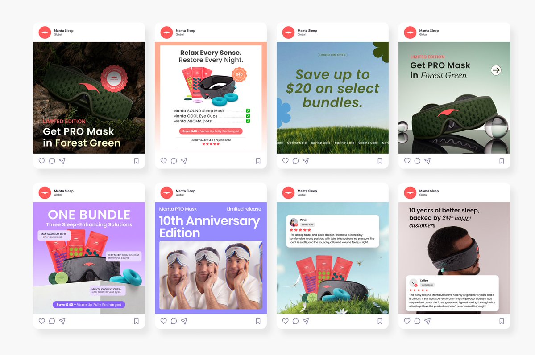Open Manta Sleep avatar on 'Relax Every Sense' post

[166, 33]
